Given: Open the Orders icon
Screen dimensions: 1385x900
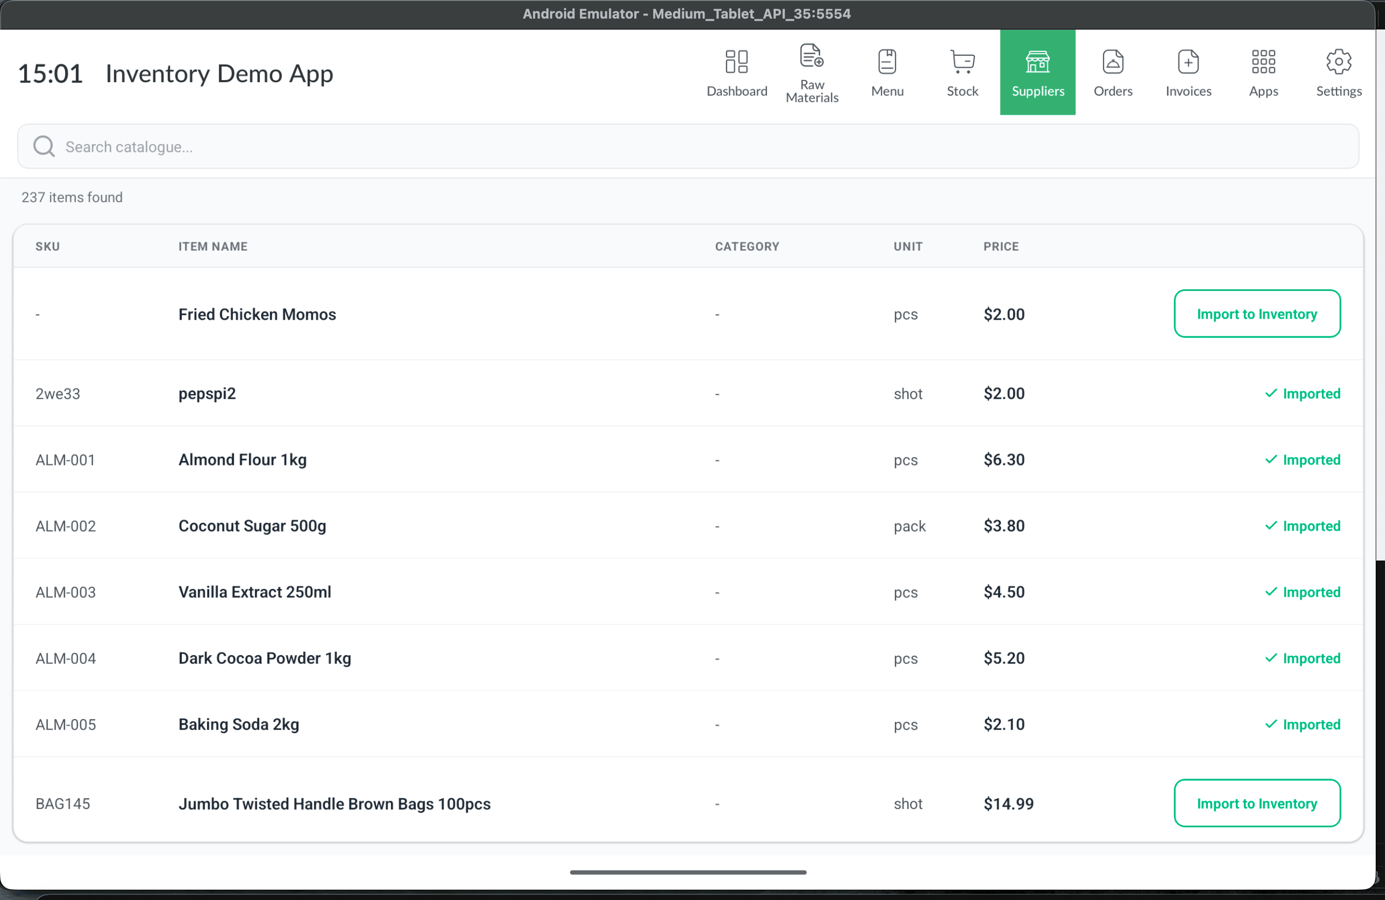Looking at the screenshot, I should [x=1113, y=61].
